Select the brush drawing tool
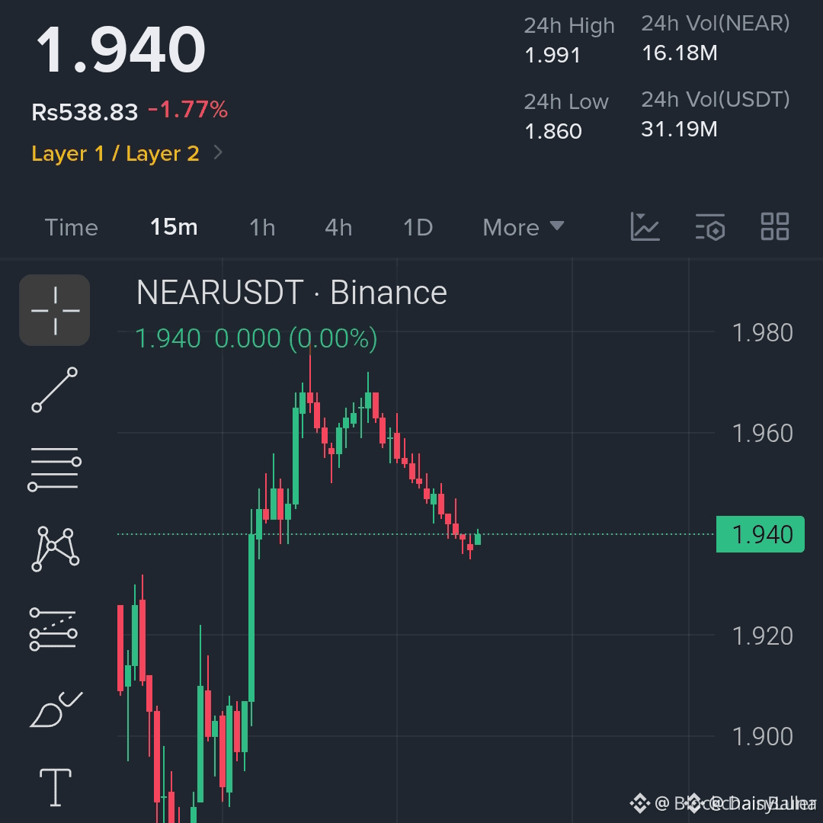 click(56, 709)
